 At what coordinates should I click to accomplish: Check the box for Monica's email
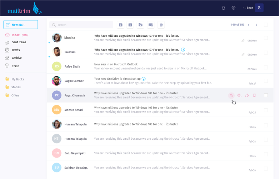[266, 38]
